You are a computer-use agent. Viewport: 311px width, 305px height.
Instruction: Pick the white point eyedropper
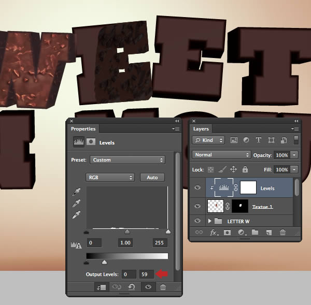(x=77, y=214)
